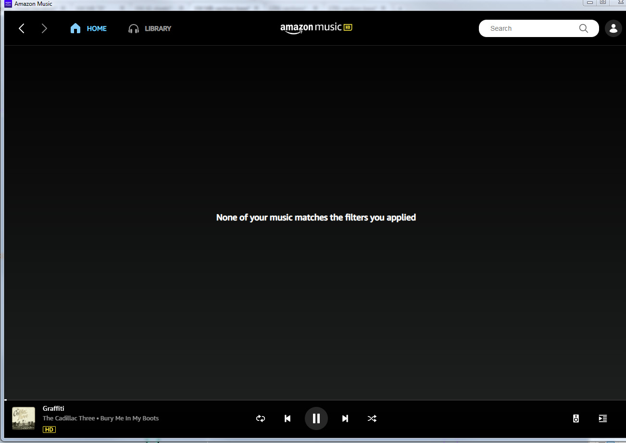Navigate forward with the right chevron
This screenshot has width=626, height=443.
coord(44,28)
